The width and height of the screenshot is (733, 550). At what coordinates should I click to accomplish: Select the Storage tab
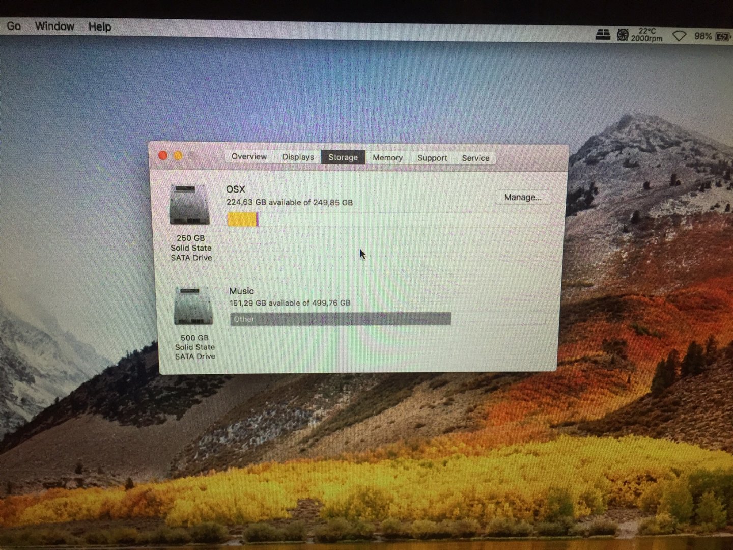(343, 157)
